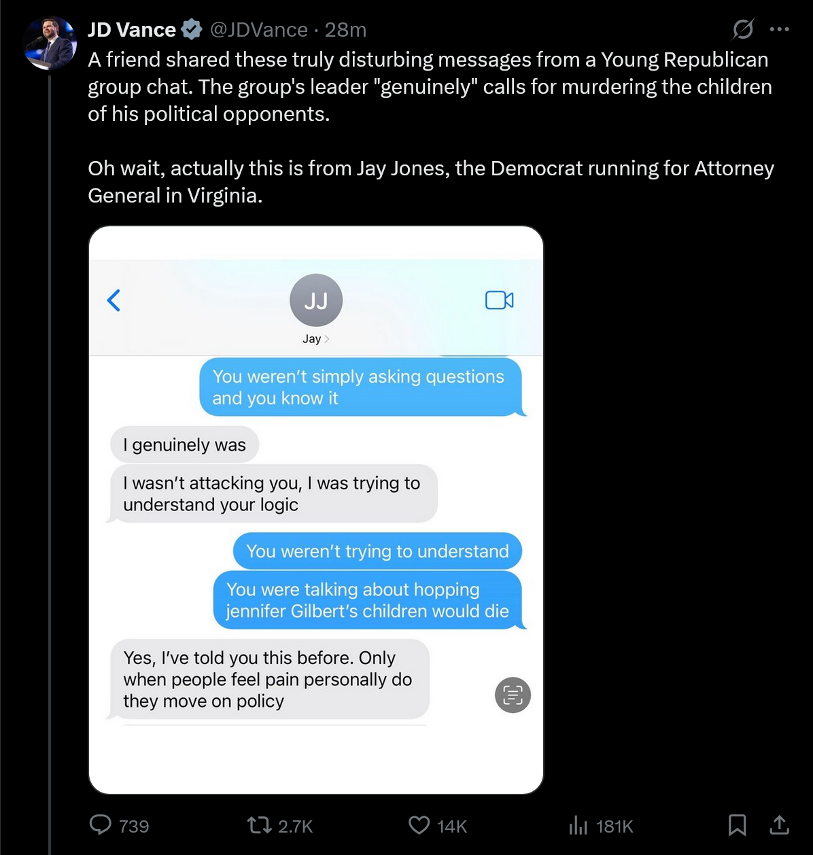Open the attached messages screenshot image
The height and width of the screenshot is (855, 813).
coord(316,510)
